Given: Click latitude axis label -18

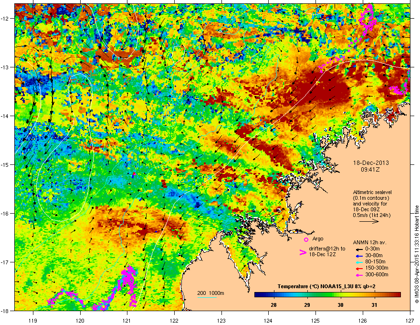Looking at the screenshot, I should [x=5, y=311].
